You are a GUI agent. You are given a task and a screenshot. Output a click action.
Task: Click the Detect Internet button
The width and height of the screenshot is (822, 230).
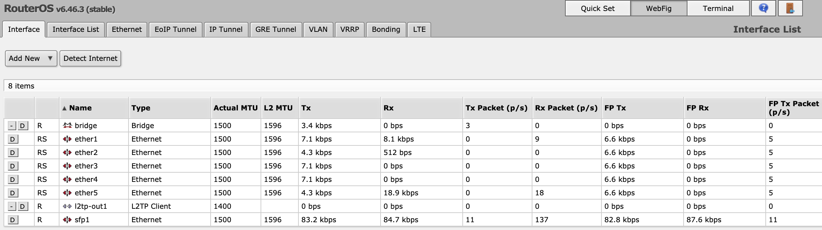coord(90,58)
